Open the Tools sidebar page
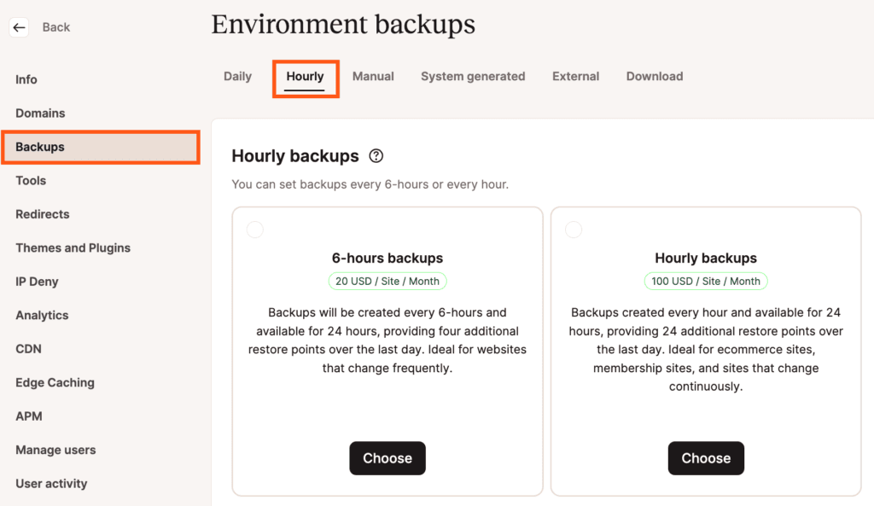874x506 pixels. (x=31, y=180)
